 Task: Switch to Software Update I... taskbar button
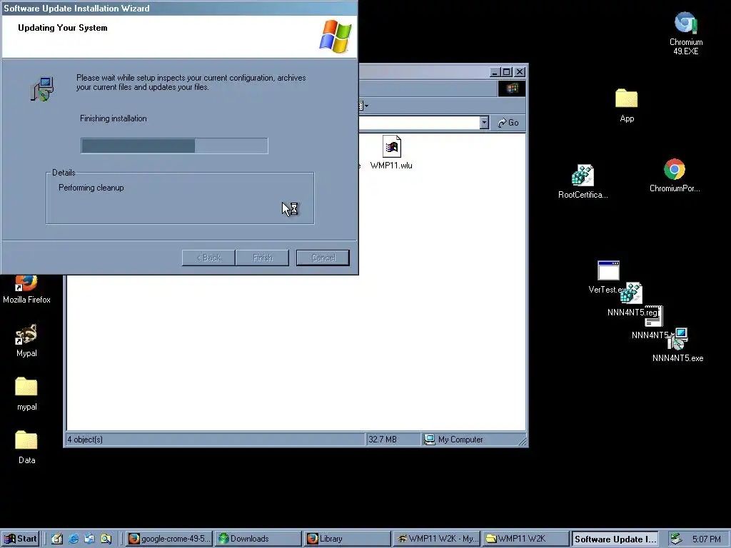coord(615,539)
